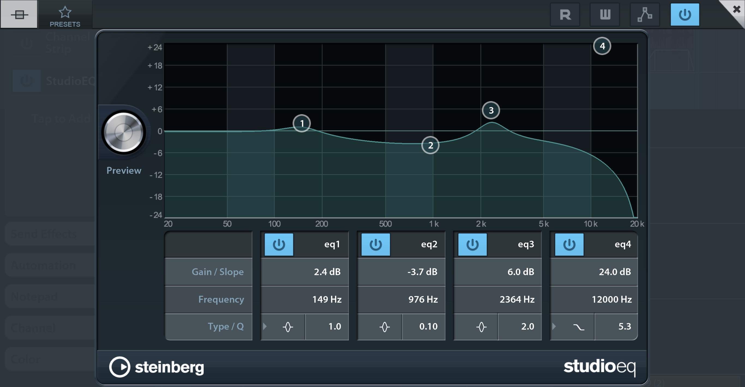Click the Type / Q row label
Screen dimensions: 745x387
(x=226, y=326)
